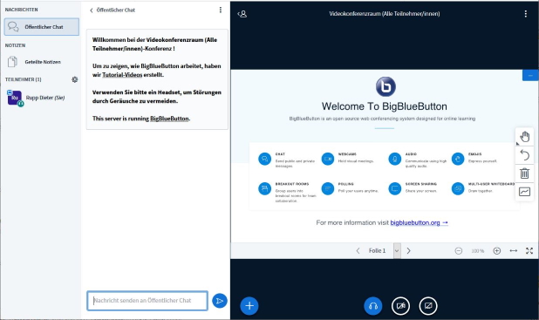Click the Screen Sharing icon on slide
539x320 pixels.
(395, 188)
